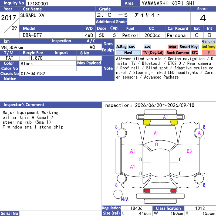Click the color value Black
This screenshot has width=216, height=216.
point(27,64)
